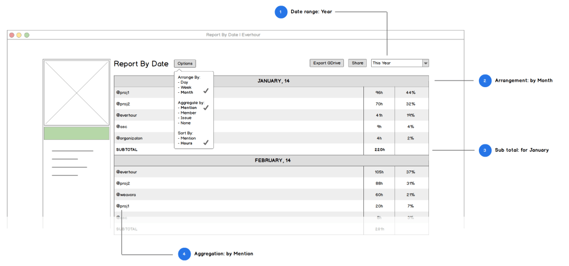Click the green zoom window button
This screenshot has width=569, height=266.
[x=27, y=35]
